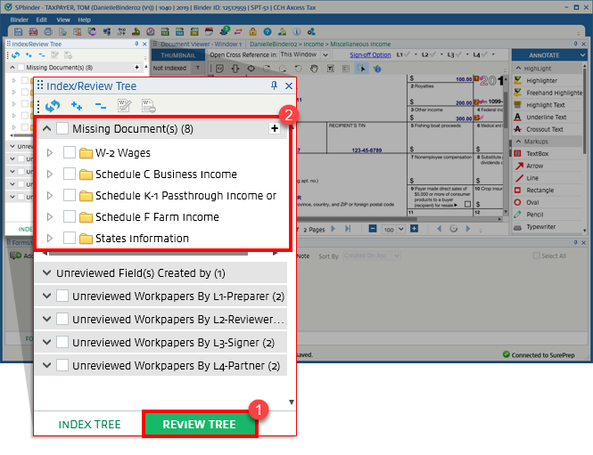Click the green check info icon in viewer

[376, 69]
